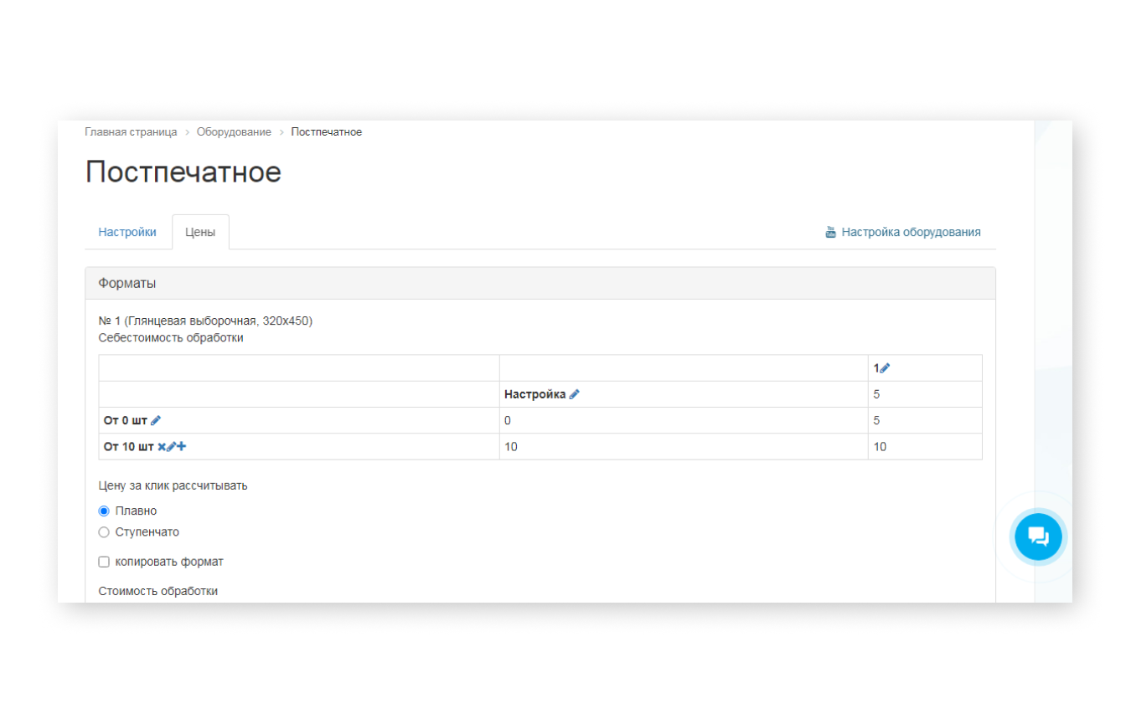Go to Главная страница in breadcrumbs
1131x724 pixels.
pos(131,132)
